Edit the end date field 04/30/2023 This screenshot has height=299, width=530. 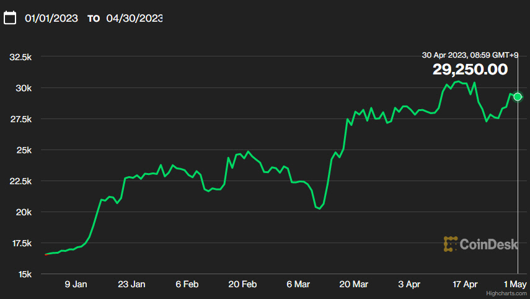(134, 19)
